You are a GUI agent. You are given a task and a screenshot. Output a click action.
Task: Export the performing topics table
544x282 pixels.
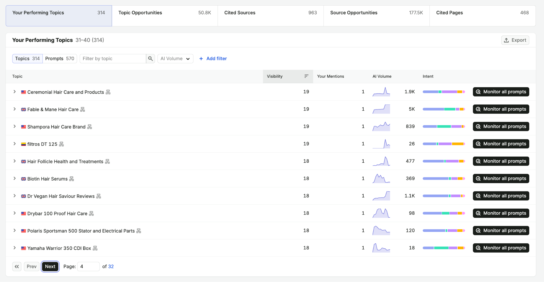click(x=515, y=40)
